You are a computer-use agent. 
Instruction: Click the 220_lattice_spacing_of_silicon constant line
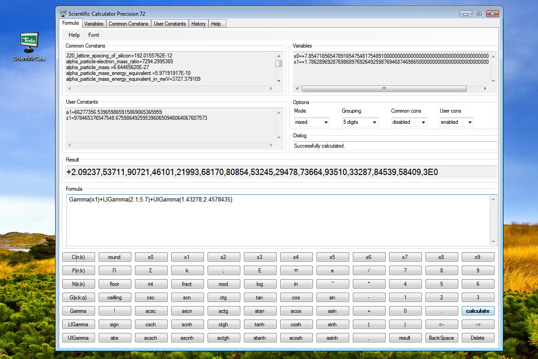click(x=118, y=55)
